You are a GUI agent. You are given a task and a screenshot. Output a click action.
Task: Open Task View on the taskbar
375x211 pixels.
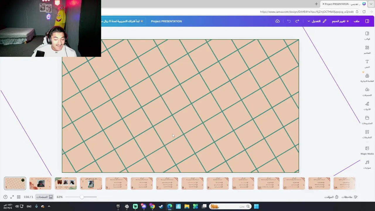204,206
